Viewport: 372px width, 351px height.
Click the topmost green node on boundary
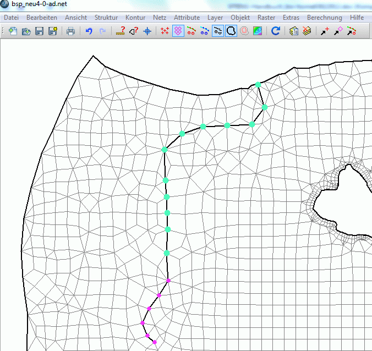(258, 85)
